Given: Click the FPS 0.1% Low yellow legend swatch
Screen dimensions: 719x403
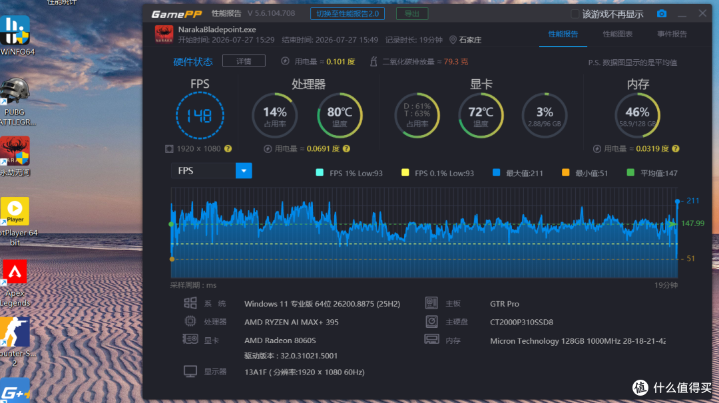Looking at the screenshot, I should [x=405, y=173].
